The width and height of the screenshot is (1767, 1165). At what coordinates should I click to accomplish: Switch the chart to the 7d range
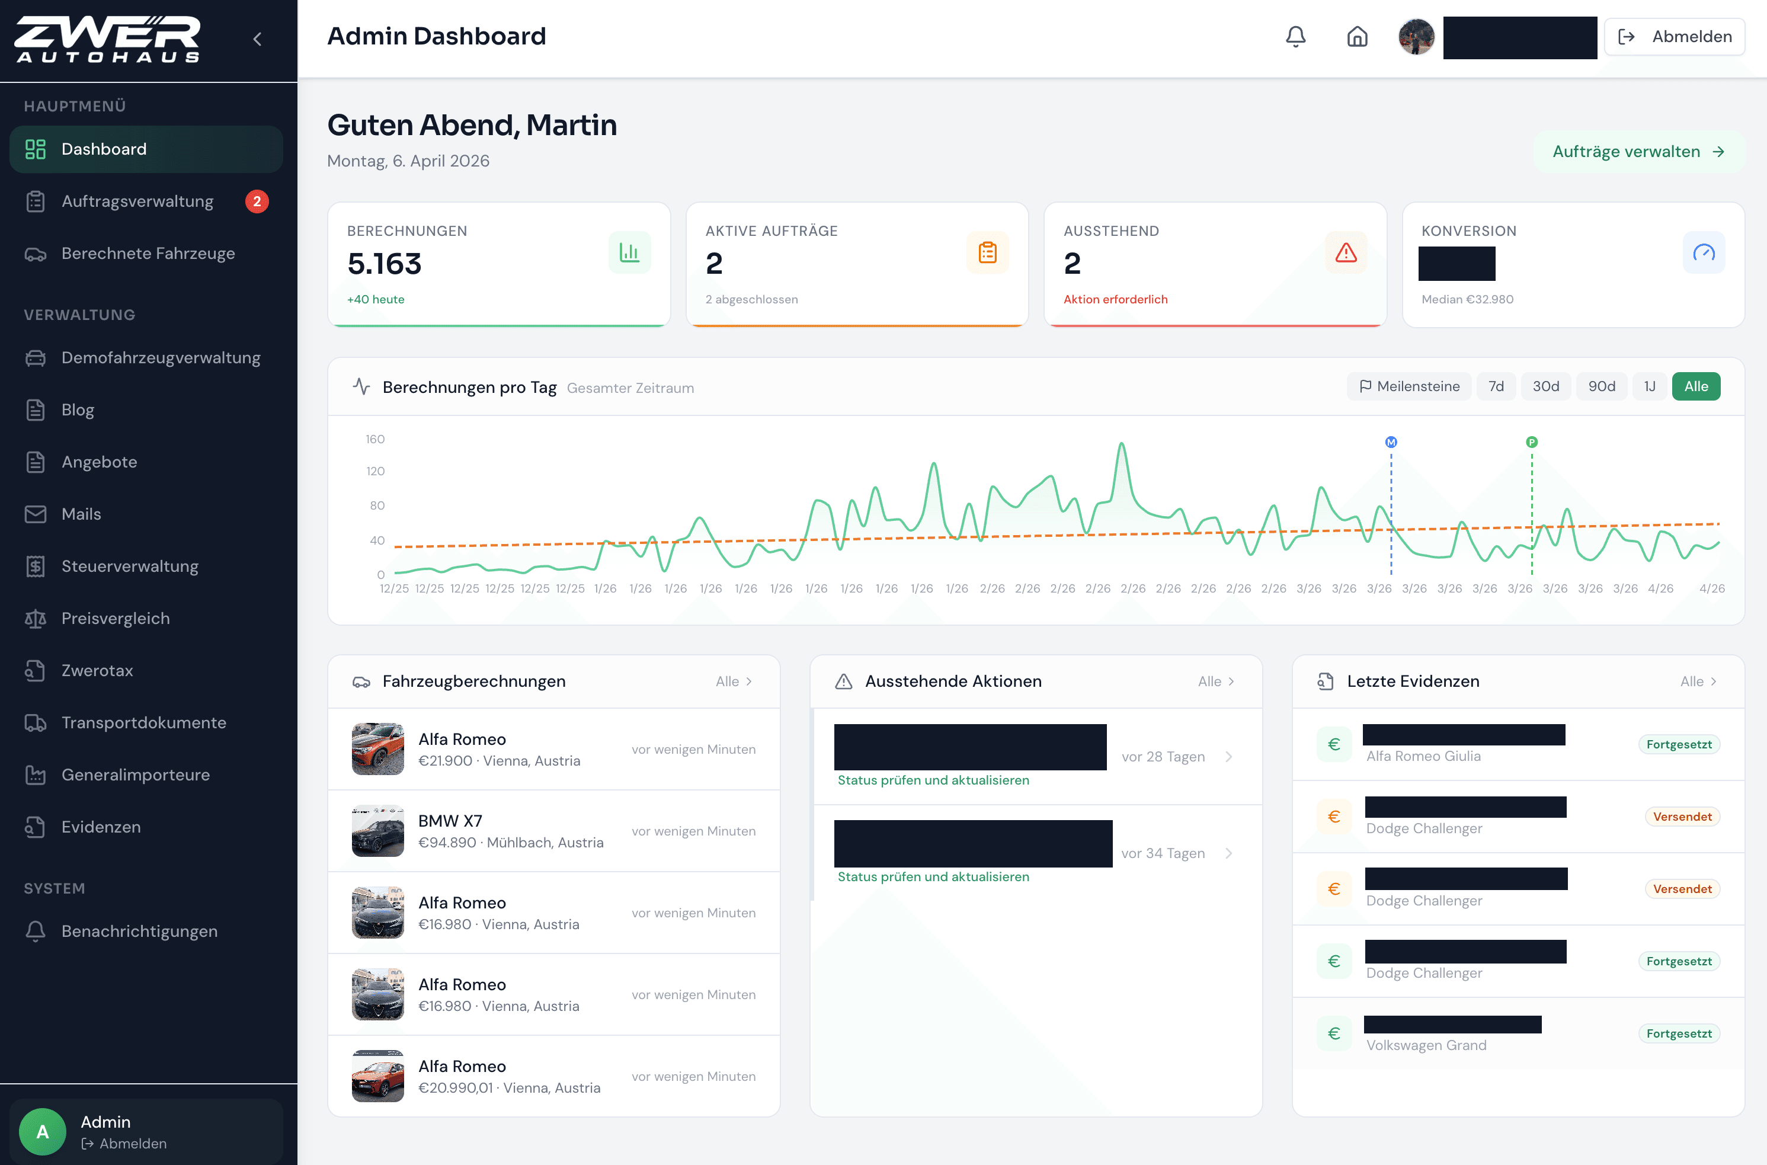(1496, 386)
